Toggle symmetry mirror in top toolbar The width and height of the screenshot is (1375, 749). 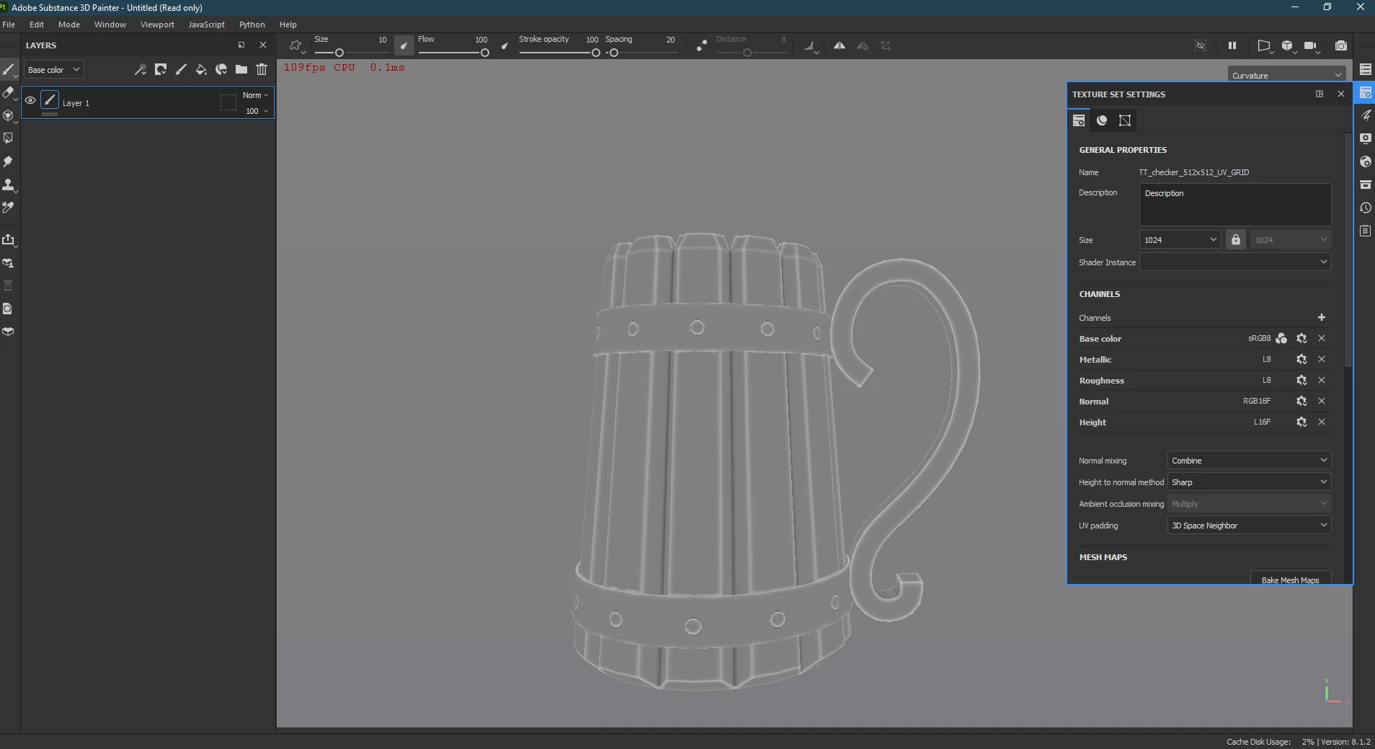[x=840, y=46]
